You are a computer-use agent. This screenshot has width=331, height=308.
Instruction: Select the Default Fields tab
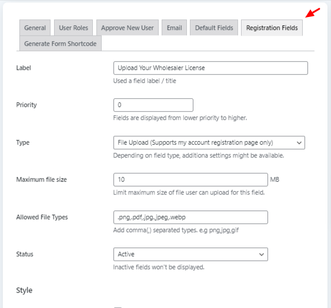pyautogui.click(x=214, y=28)
